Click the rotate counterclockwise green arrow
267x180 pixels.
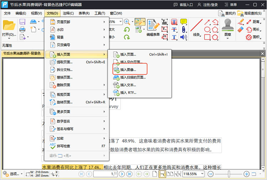[x=127, y=30]
